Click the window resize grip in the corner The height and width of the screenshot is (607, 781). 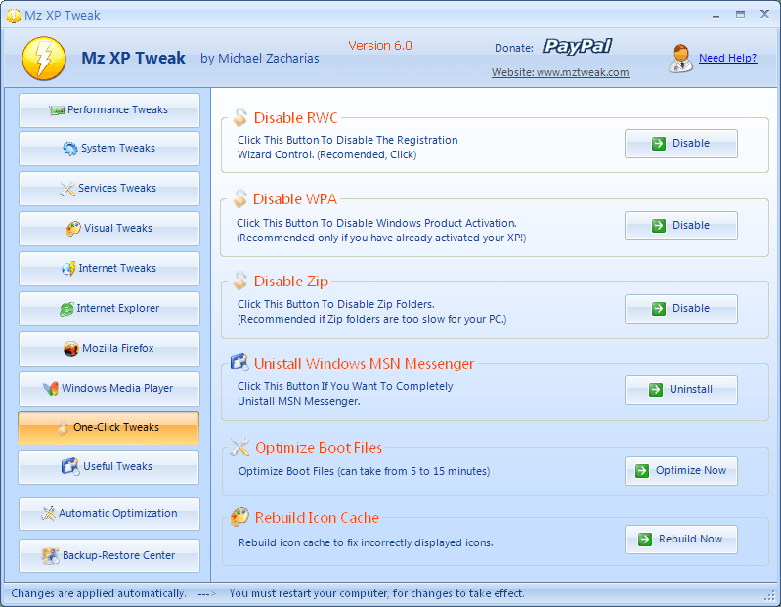coord(771,596)
